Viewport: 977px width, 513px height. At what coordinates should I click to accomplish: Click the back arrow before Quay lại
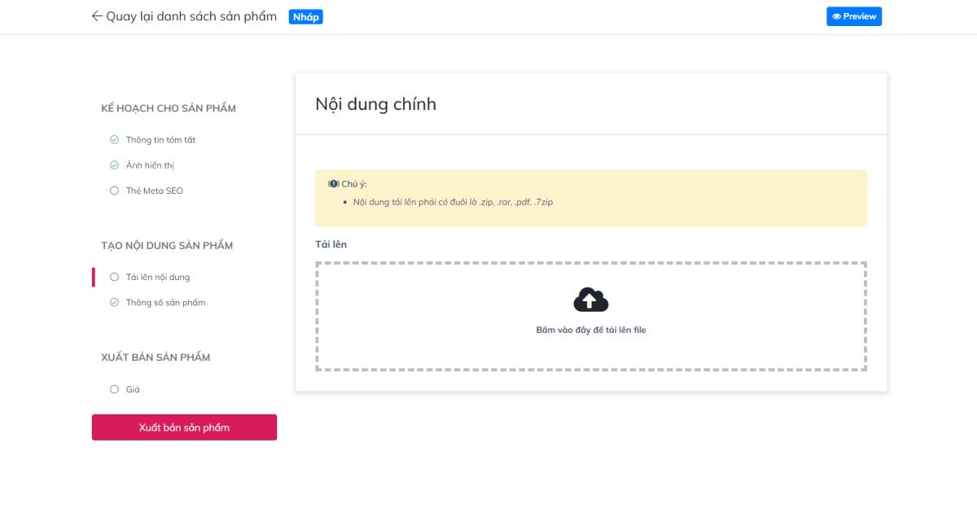[x=97, y=15]
